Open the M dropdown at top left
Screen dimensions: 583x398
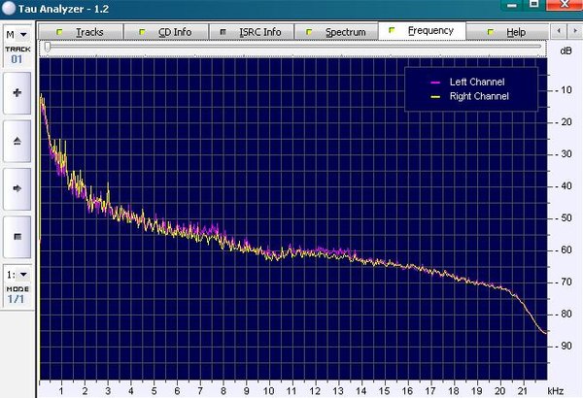[x=17, y=34]
